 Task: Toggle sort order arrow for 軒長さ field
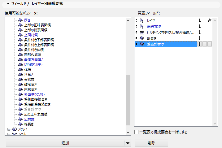(200, 38)
